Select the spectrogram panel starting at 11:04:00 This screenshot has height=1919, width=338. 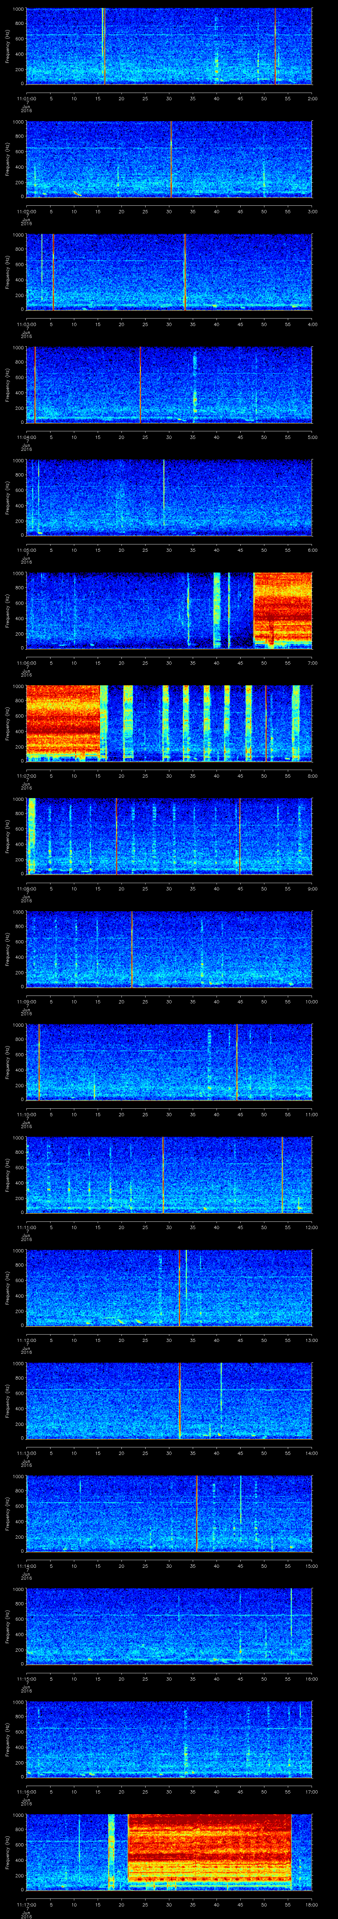pos(169,385)
